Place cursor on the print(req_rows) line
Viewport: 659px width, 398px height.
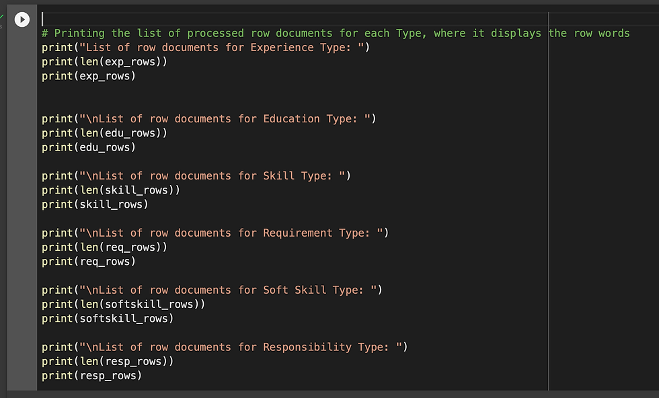89,262
